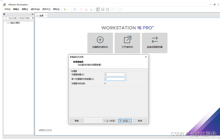Image resolution: width=220 pixels, height=139 pixels.
Task: Open the power options dropdown arrow beside play
Action: 68,9
